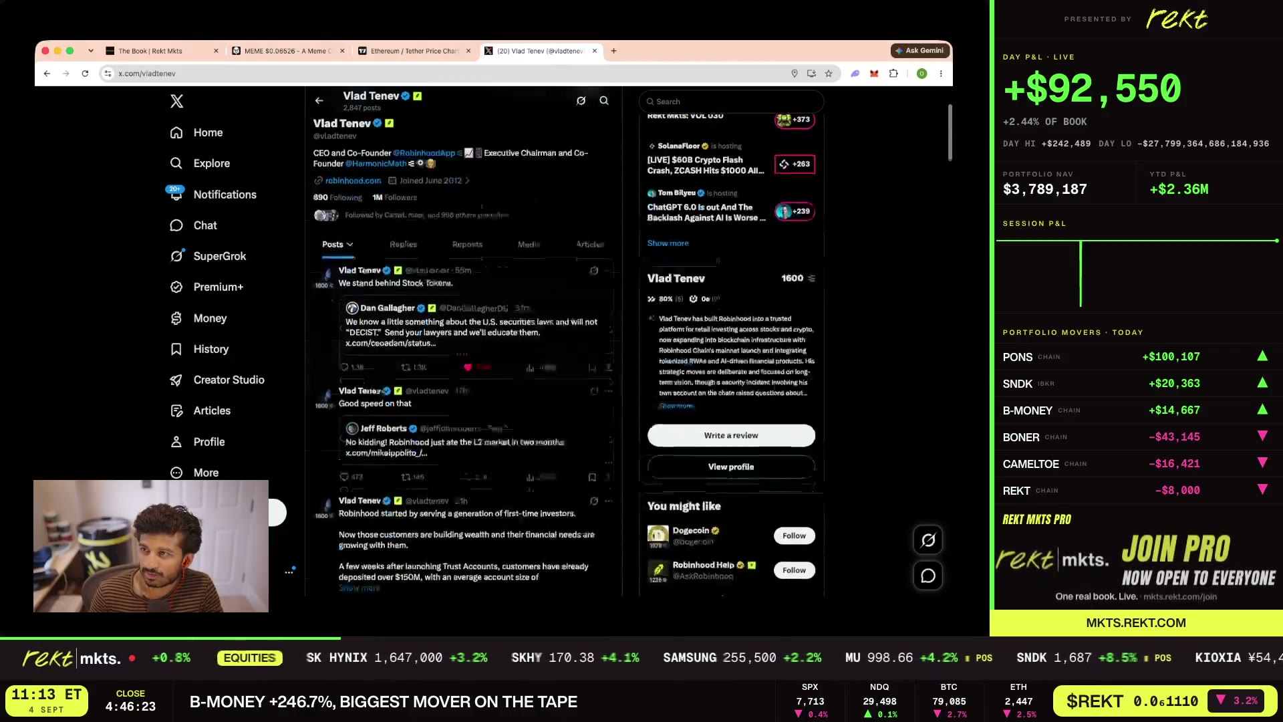
Task: Switch to Replies tab
Action: [403, 245]
